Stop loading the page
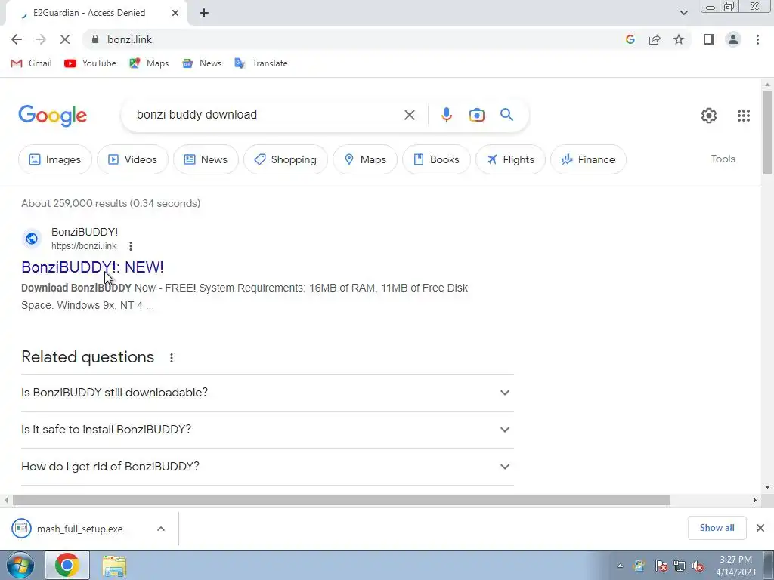This screenshot has height=580, width=774. coord(65,39)
